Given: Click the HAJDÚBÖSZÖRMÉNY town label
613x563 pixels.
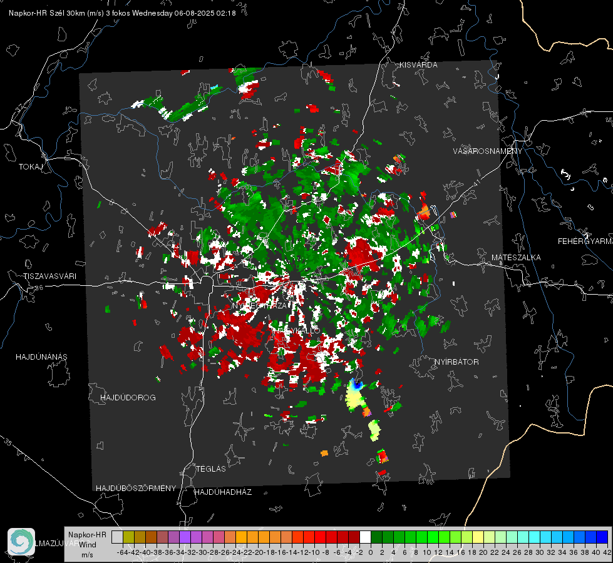Looking at the screenshot, I should click(x=136, y=489).
